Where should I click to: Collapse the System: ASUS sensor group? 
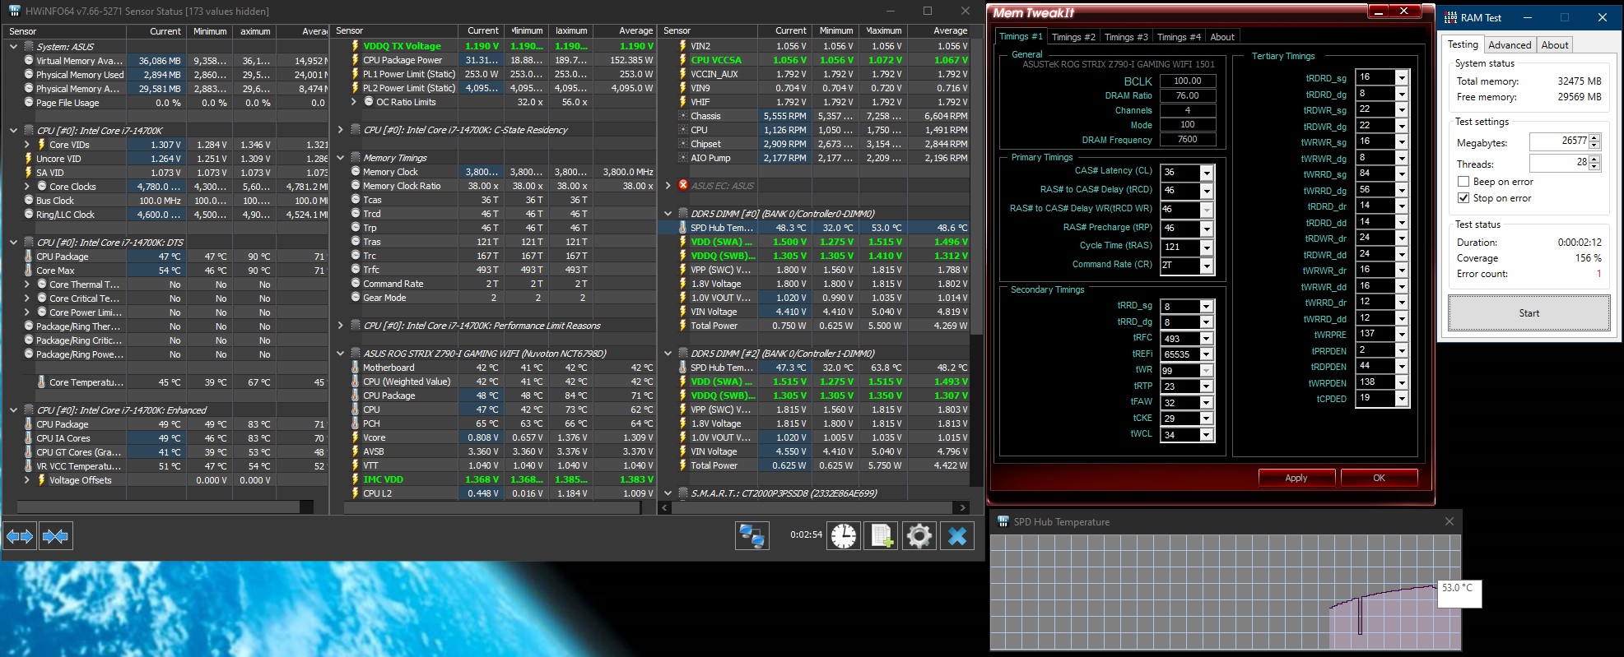tap(13, 47)
